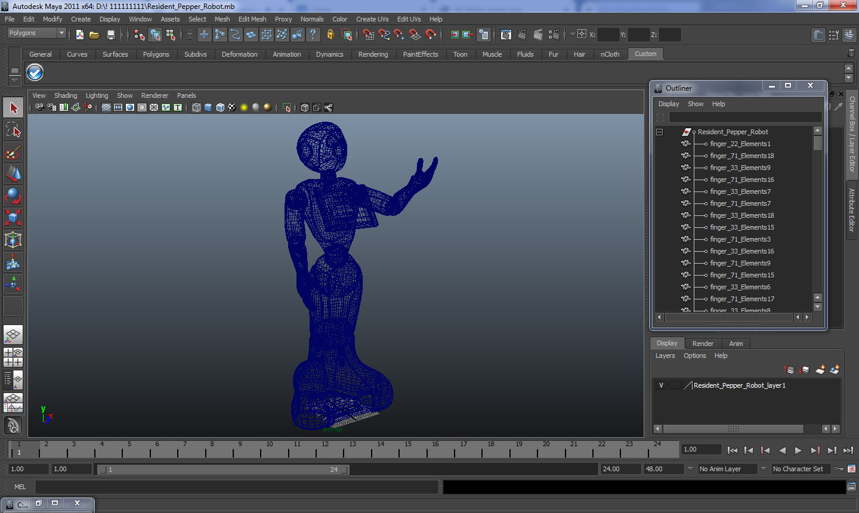Go to the start of playback range
The width and height of the screenshot is (859, 513).
(733, 450)
